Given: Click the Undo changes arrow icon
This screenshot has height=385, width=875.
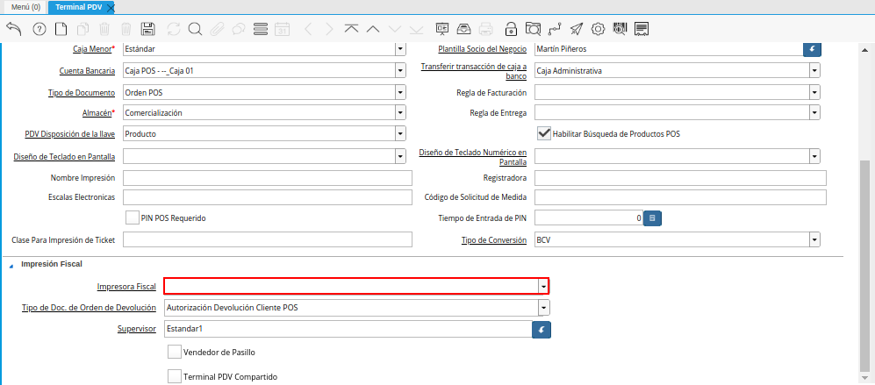Looking at the screenshot, I should (x=14, y=28).
